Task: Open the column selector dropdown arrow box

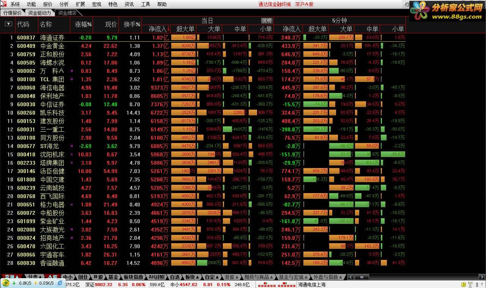Action: (x=8, y=24)
